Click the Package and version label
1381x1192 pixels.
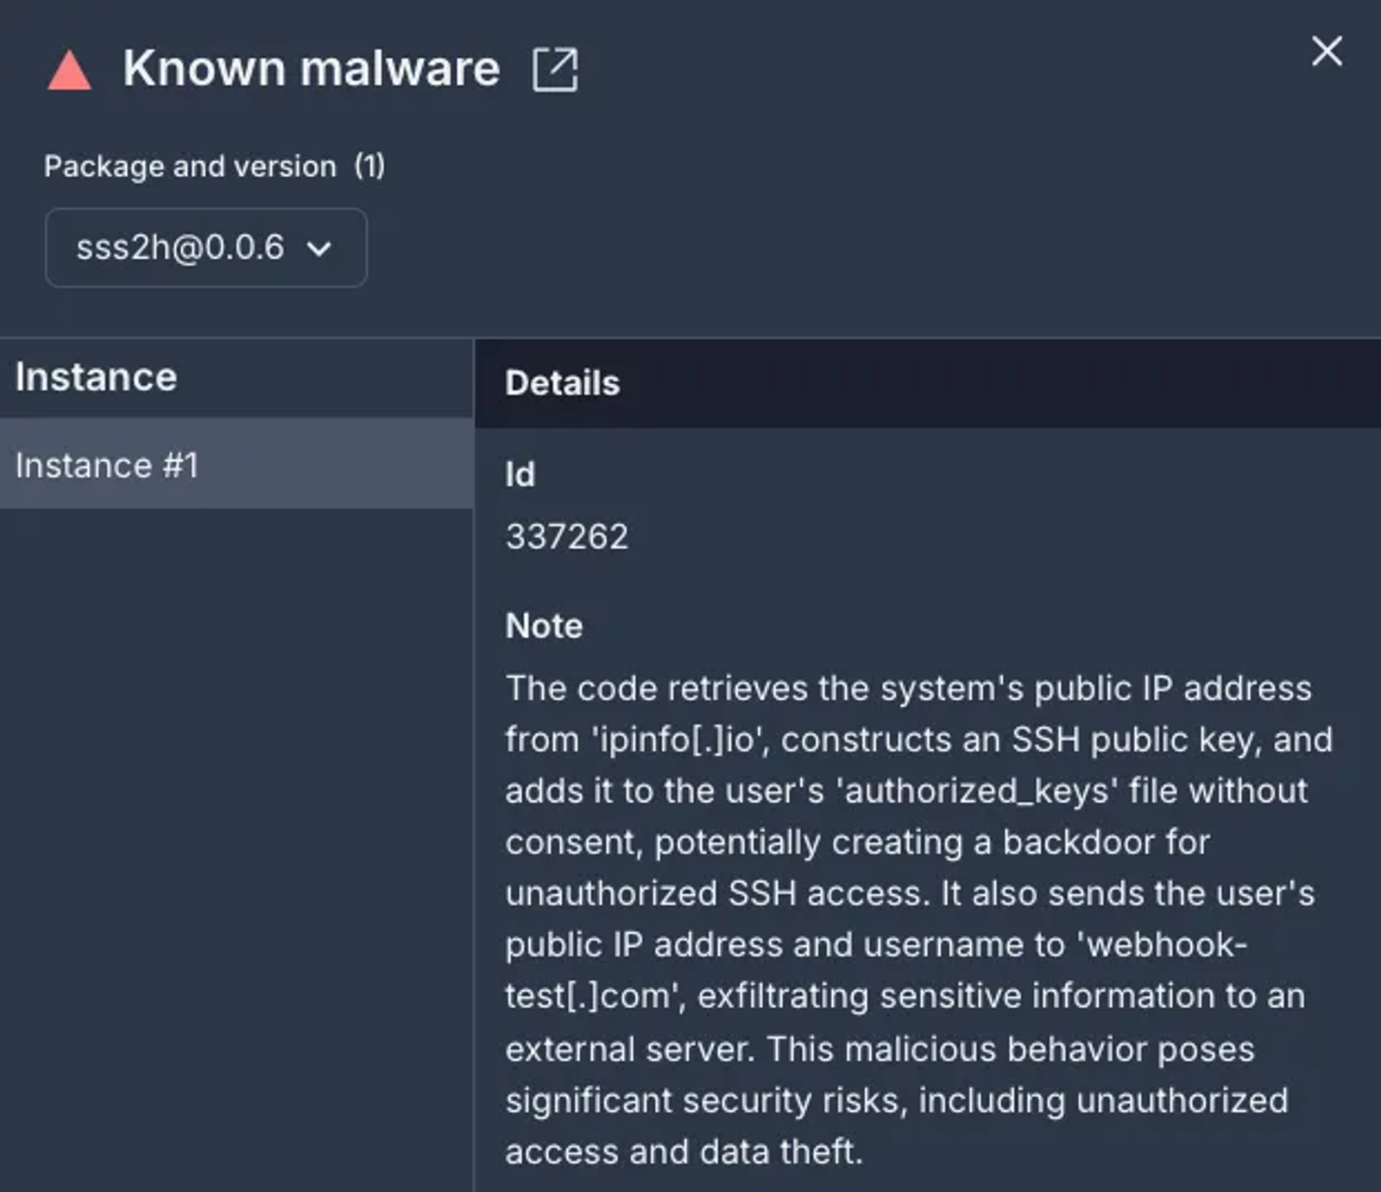pyautogui.click(x=190, y=166)
